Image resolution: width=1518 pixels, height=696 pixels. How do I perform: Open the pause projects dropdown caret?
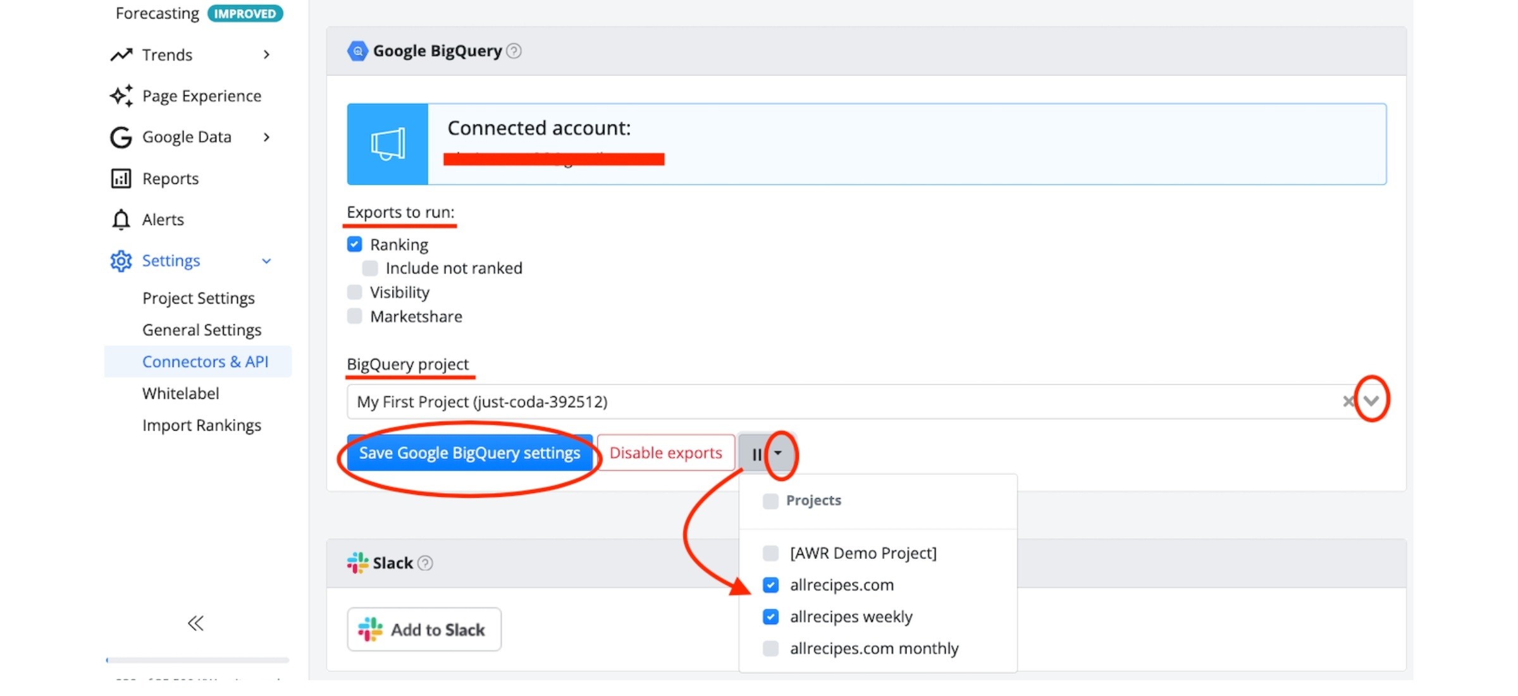[x=779, y=453]
